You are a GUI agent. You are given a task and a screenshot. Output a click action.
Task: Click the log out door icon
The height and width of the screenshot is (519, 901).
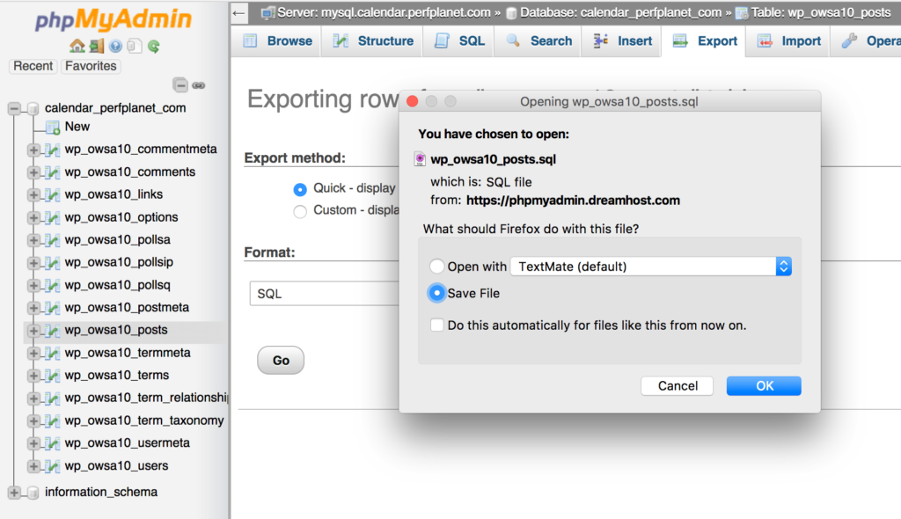97,46
